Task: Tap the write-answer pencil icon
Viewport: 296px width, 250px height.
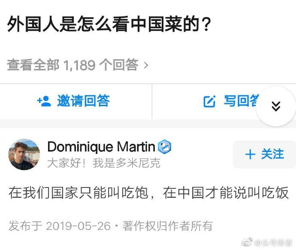Action: [209, 101]
